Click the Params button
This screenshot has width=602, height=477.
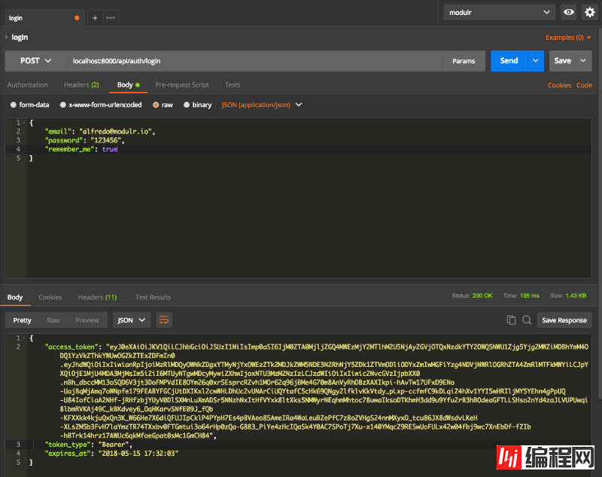pyautogui.click(x=464, y=61)
